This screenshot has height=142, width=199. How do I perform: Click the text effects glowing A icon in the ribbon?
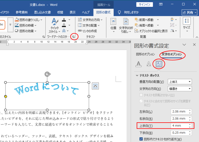(64, 31)
